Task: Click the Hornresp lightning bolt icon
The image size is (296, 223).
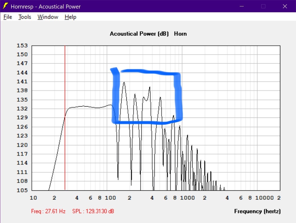Action: coord(6,6)
